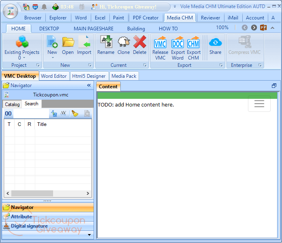
Task: Collapse Navigator panel double chevron
Action: tap(89, 85)
